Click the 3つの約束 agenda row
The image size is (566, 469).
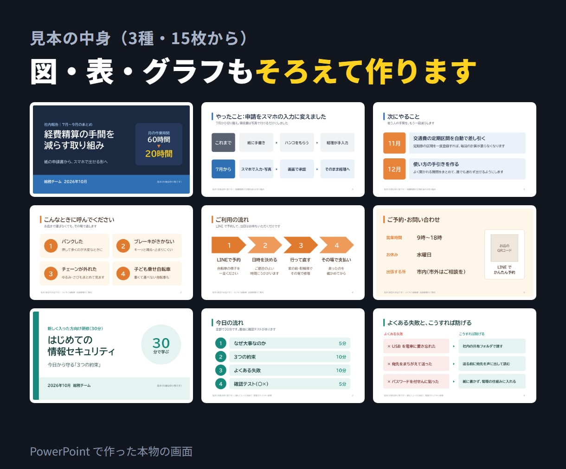click(x=290, y=357)
